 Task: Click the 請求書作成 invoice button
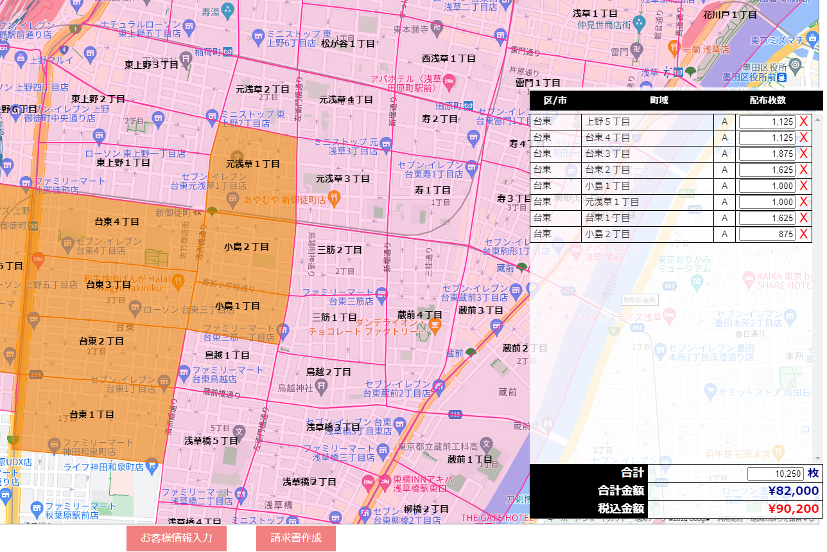296,538
